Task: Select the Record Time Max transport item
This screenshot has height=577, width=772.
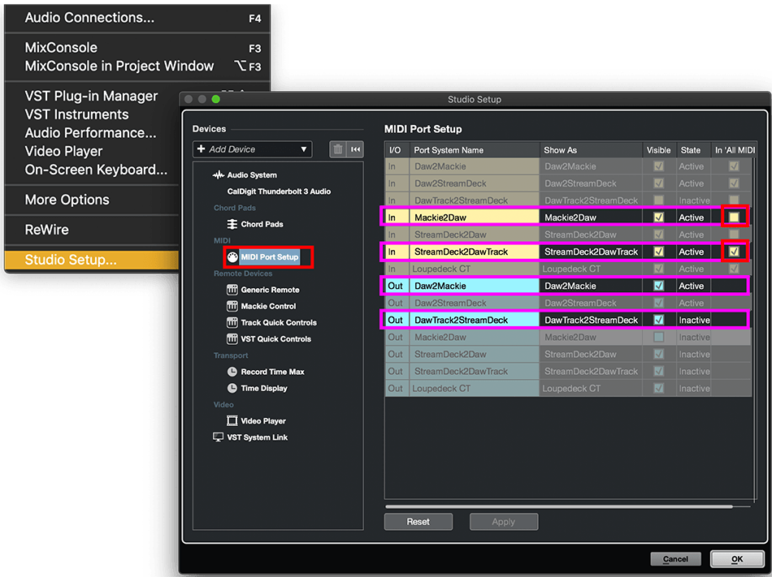Action: [x=274, y=372]
